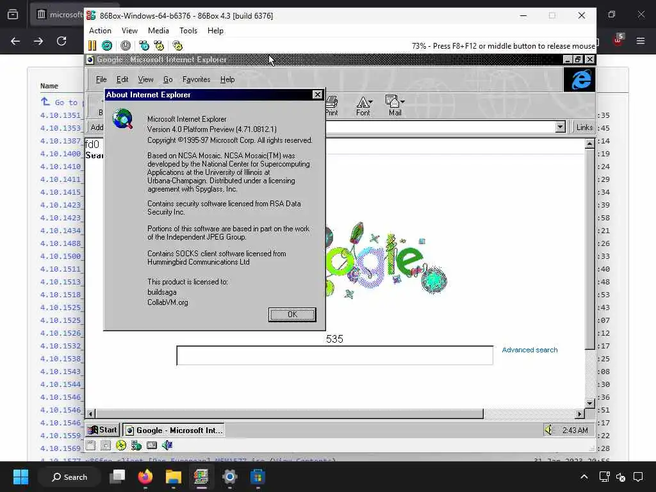This screenshot has height=492, width=656.
Task: Open the 86Box Action menu
Action: click(x=100, y=31)
